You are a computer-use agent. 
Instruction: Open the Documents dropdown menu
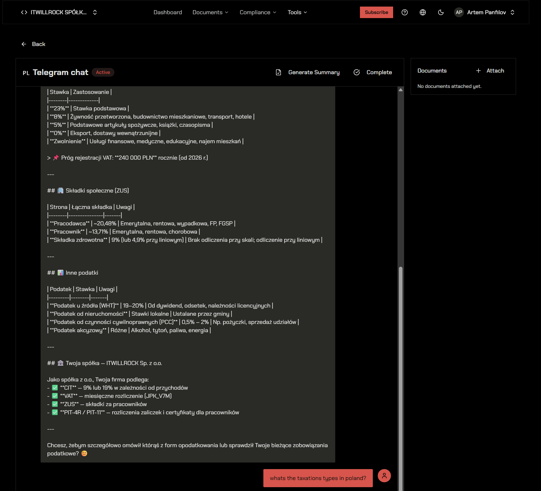point(210,12)
